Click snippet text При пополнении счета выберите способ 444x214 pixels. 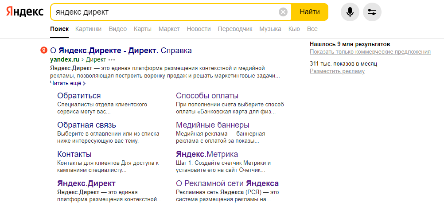click(230, 105)
